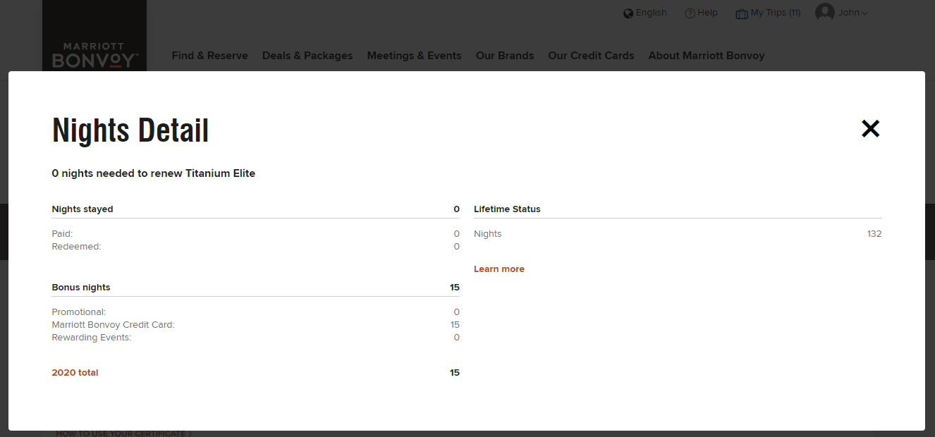Click the Marriott Bonvoy Credit Card row label
The width and height of the screenshot is (935, 437).
(113, 325)
